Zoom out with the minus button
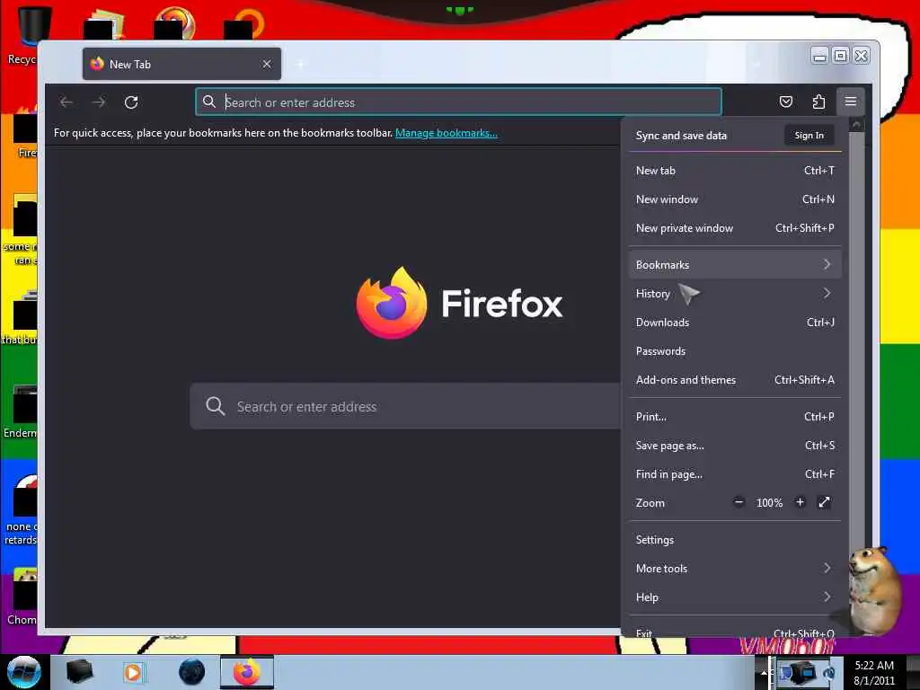920x690 pixels. tap(739, 502)
